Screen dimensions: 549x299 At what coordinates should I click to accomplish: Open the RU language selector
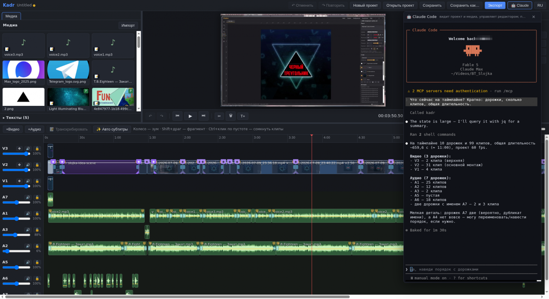click(x=540, y=5)
